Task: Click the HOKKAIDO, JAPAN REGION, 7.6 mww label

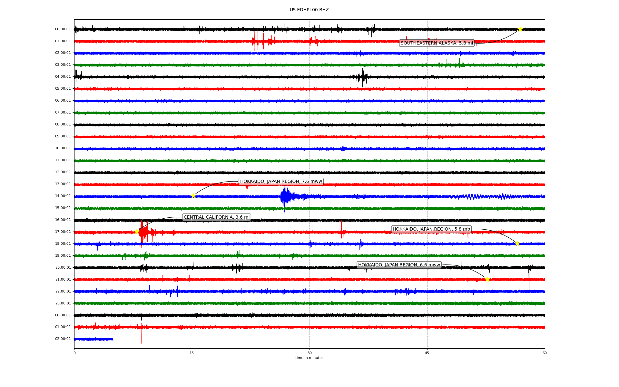Action: (x=281, y=181)
